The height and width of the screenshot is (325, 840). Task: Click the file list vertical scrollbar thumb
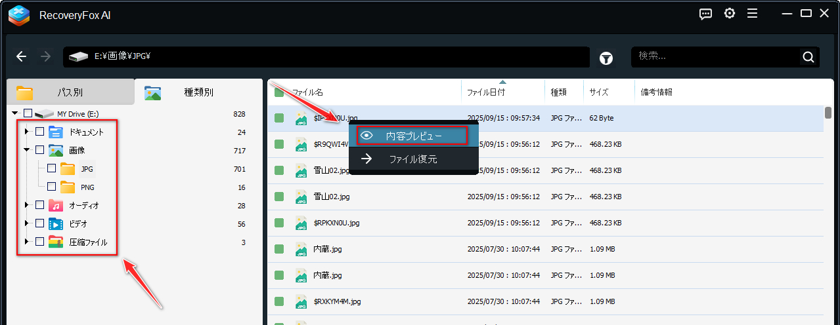pos(829,112)
